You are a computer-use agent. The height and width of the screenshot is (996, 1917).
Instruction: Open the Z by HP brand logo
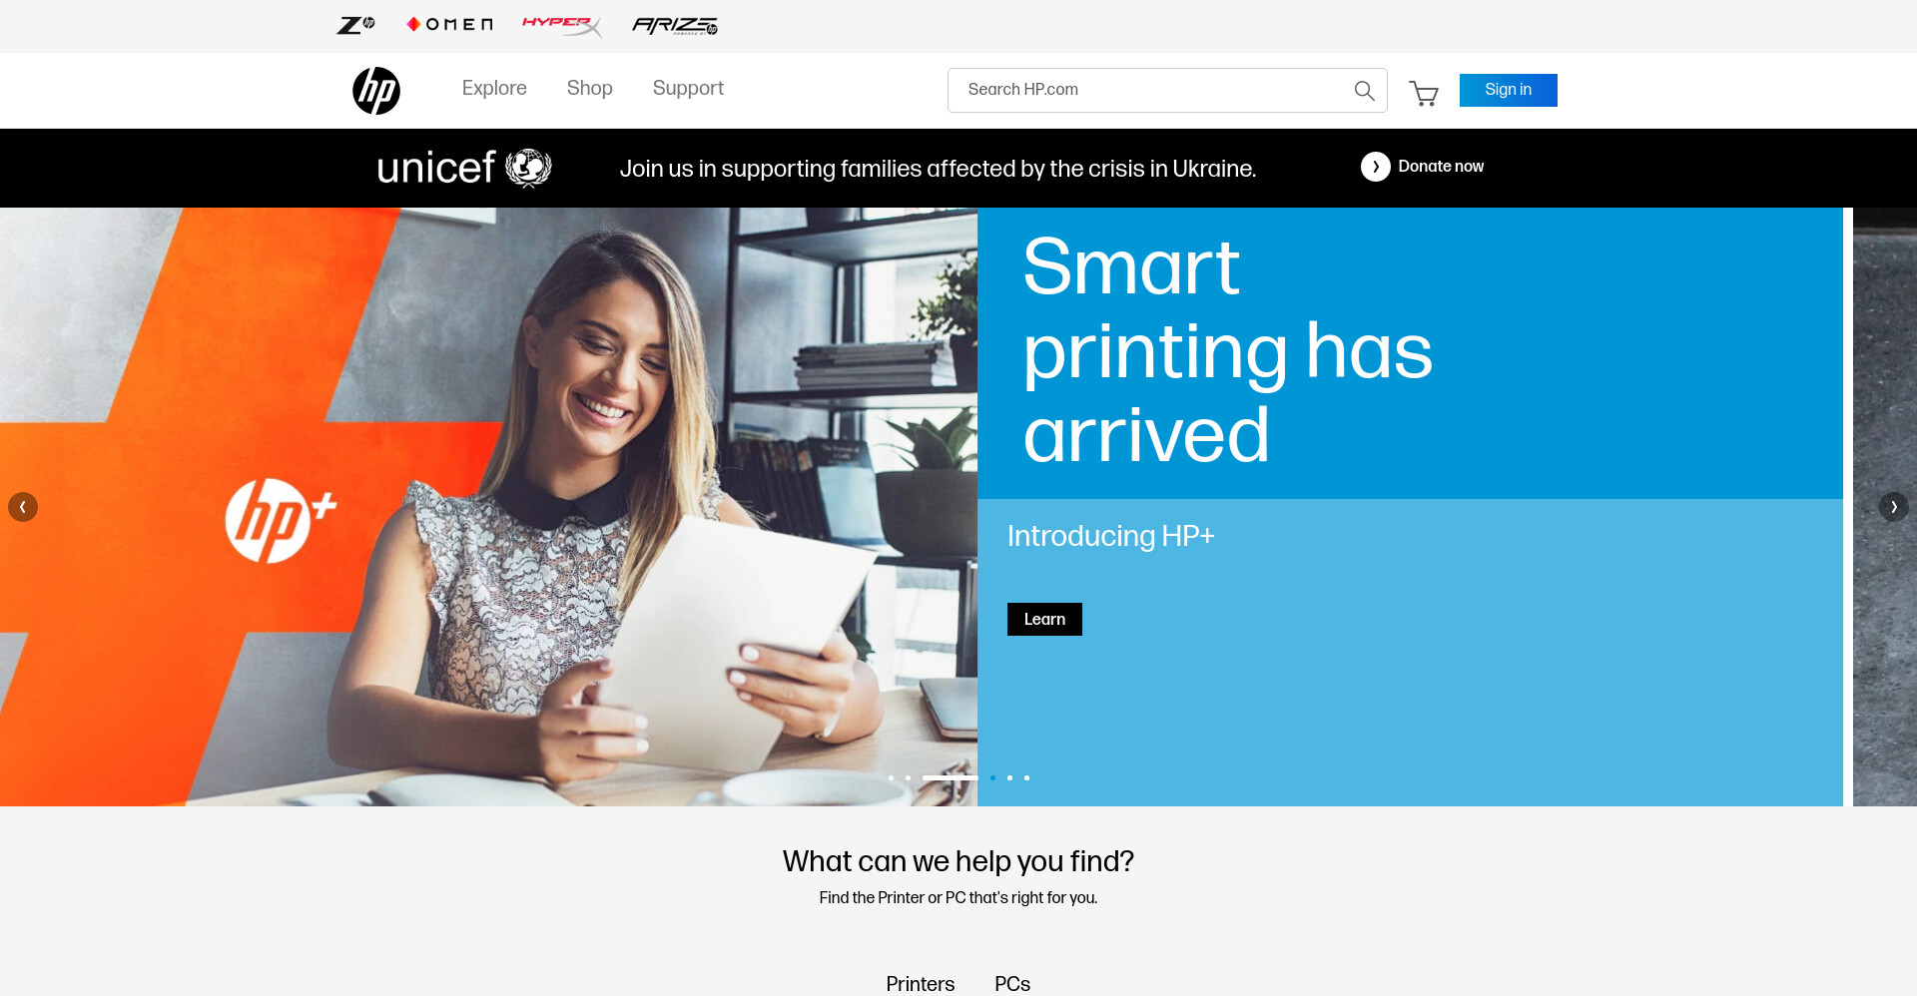point(355,25)
